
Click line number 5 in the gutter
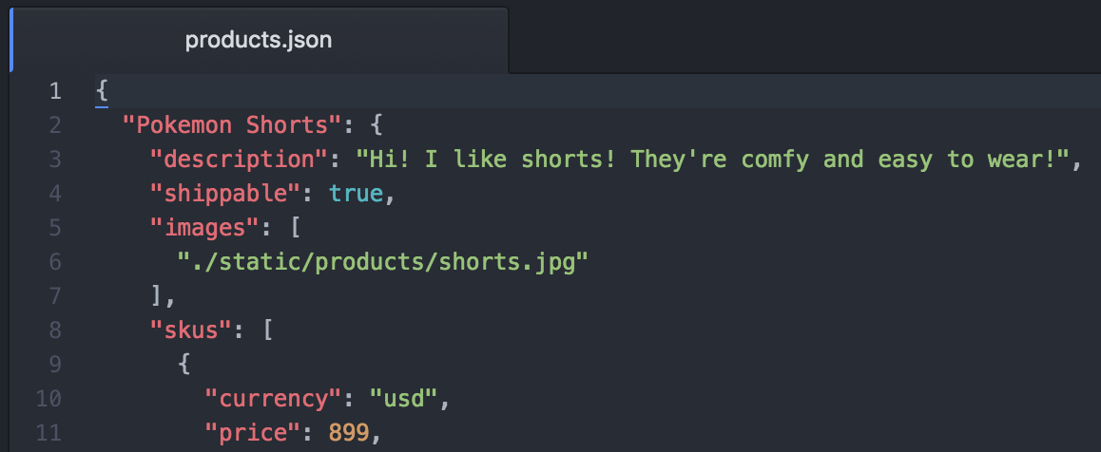pos(54,228)
